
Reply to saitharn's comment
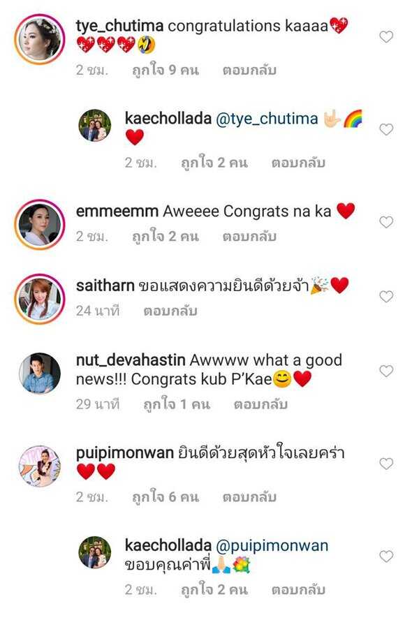click(x=170, y=311)
